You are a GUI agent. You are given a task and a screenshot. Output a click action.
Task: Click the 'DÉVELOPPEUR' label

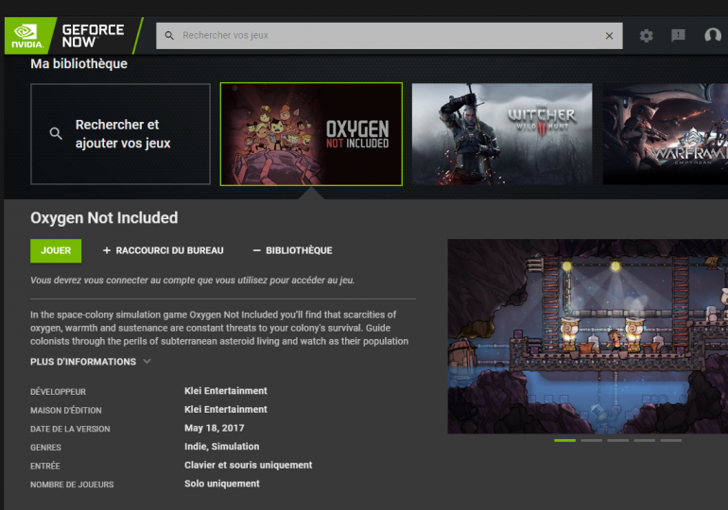pyautogui.click(x=58, y=392)
